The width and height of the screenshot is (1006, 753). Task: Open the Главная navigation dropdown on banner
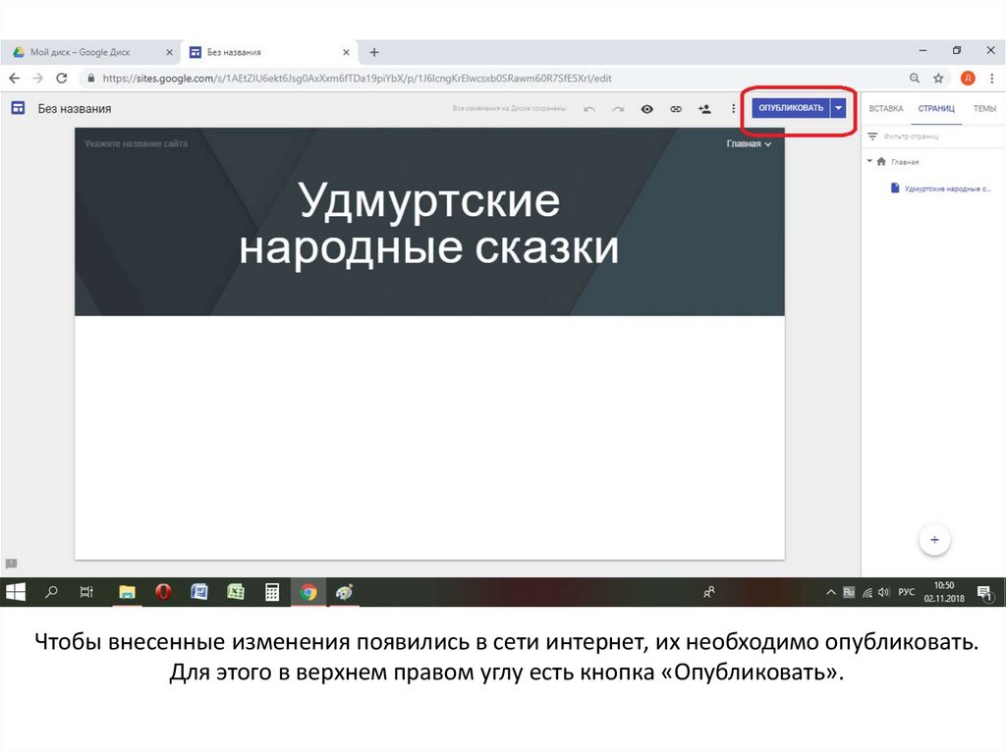click(749, 143)
